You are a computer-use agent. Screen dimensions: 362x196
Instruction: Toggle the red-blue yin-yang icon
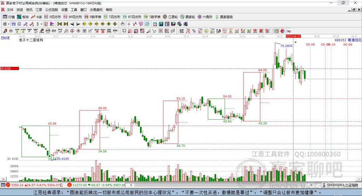tap(282, 31)
